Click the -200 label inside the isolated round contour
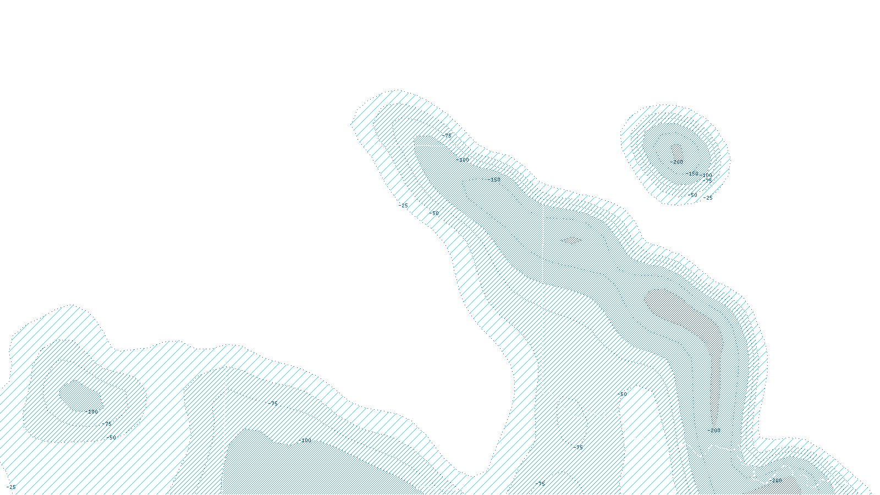The image size is (880, 495). coord(676,162)
